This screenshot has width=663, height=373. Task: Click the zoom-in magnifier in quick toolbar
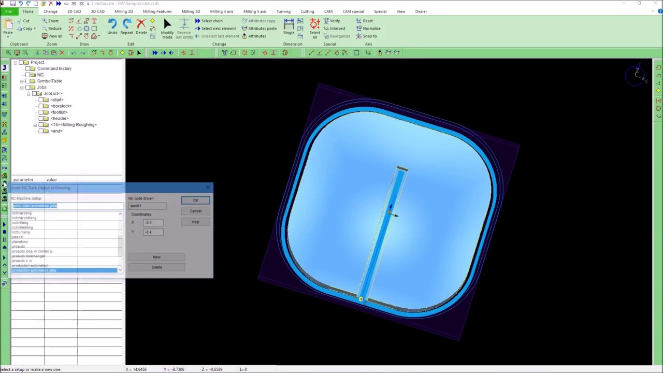coord(8,53)
